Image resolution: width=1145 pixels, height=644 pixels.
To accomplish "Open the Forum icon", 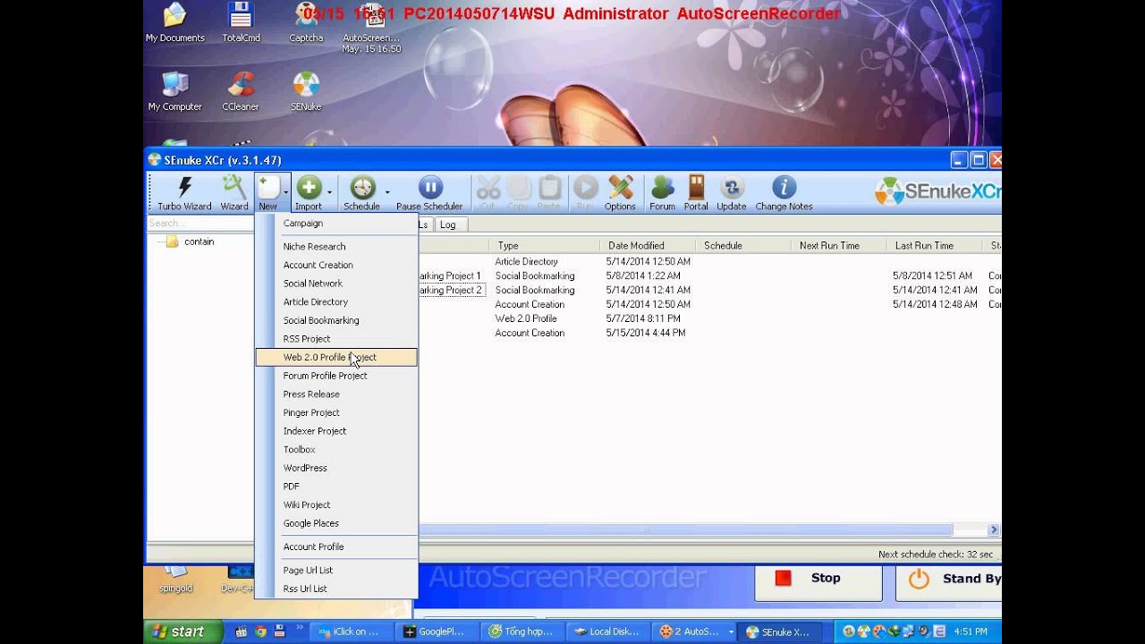I will pos(662,192).
